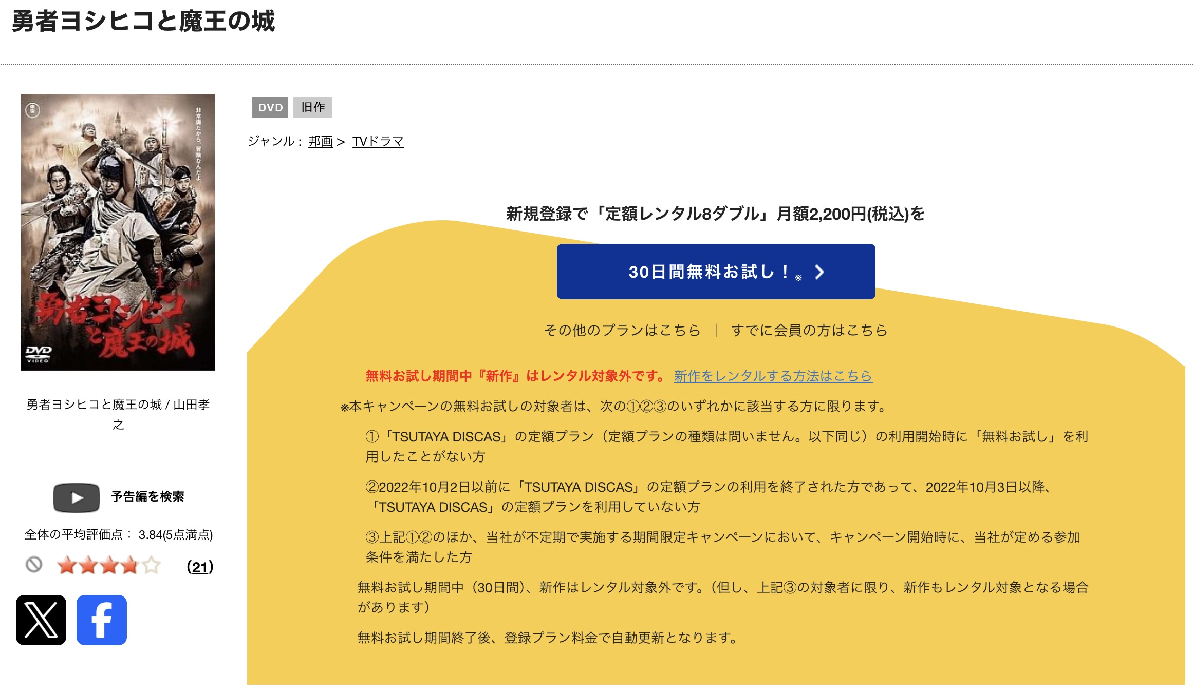Screen dimensions: 1193x693
Task: Open すでに会員の方はこちら link
Action: 809,330
